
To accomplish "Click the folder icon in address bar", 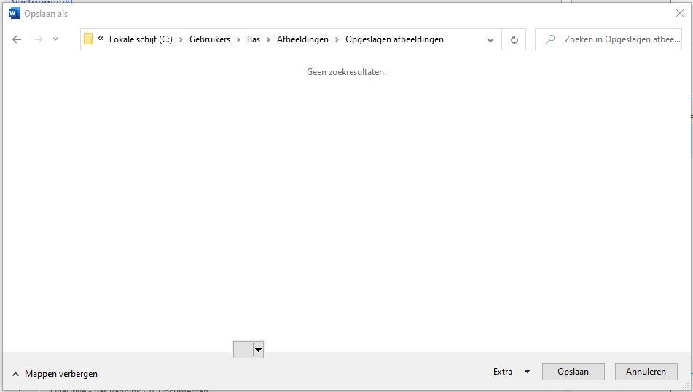I will pyautogui.click(x=88, y=39).
